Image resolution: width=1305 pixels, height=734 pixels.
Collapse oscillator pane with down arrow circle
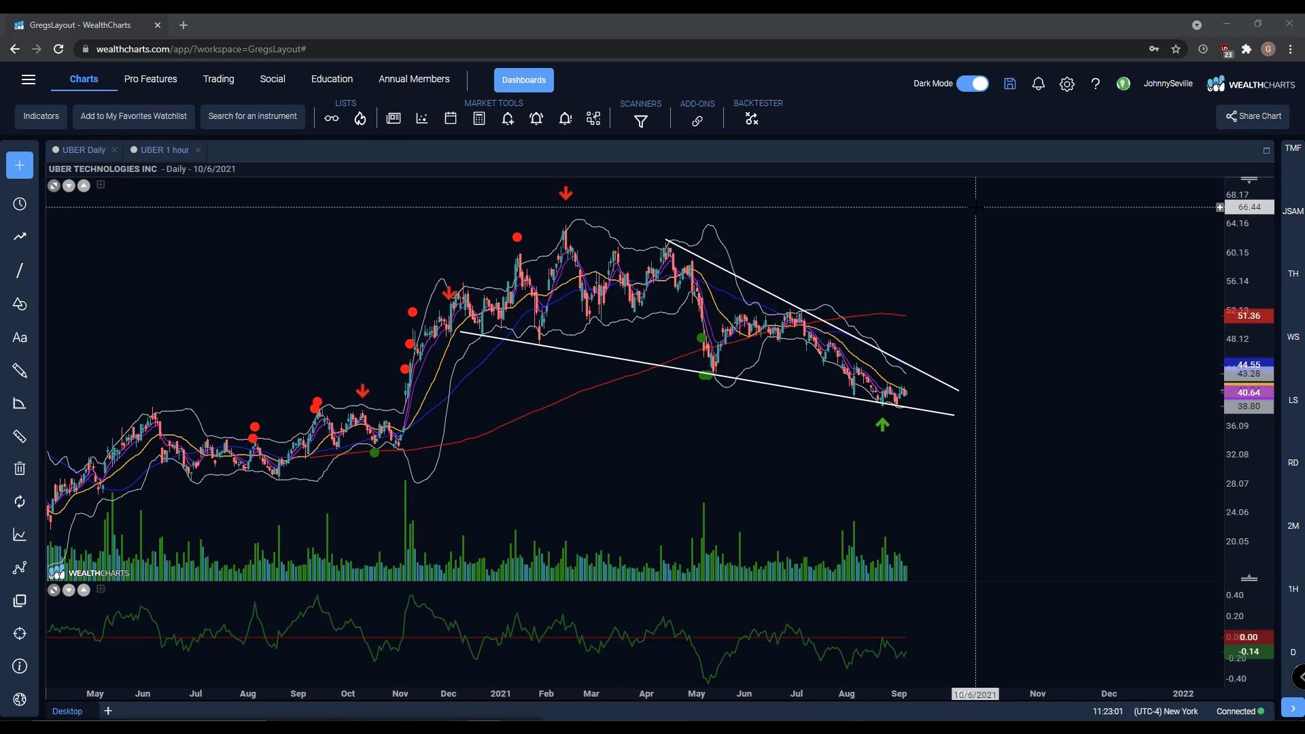tap(69, 590)
